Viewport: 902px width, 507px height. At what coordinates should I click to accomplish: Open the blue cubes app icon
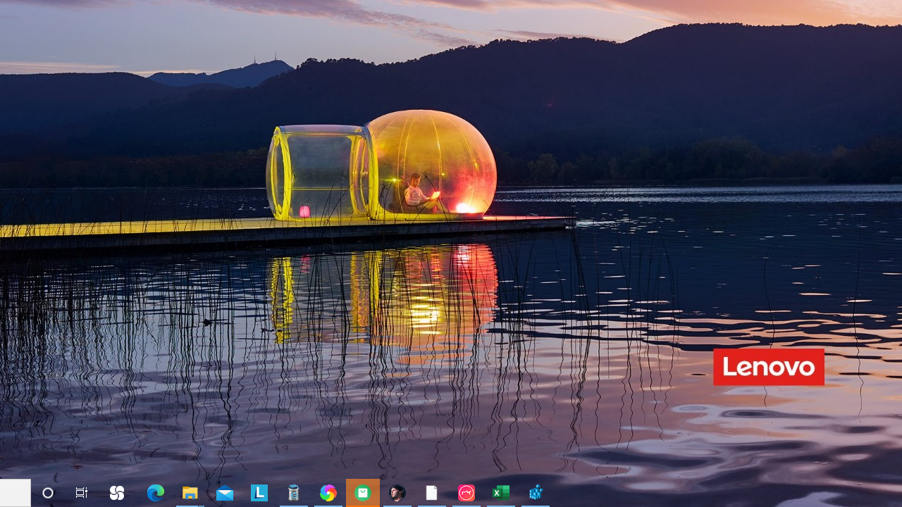(x=536, y=493)
